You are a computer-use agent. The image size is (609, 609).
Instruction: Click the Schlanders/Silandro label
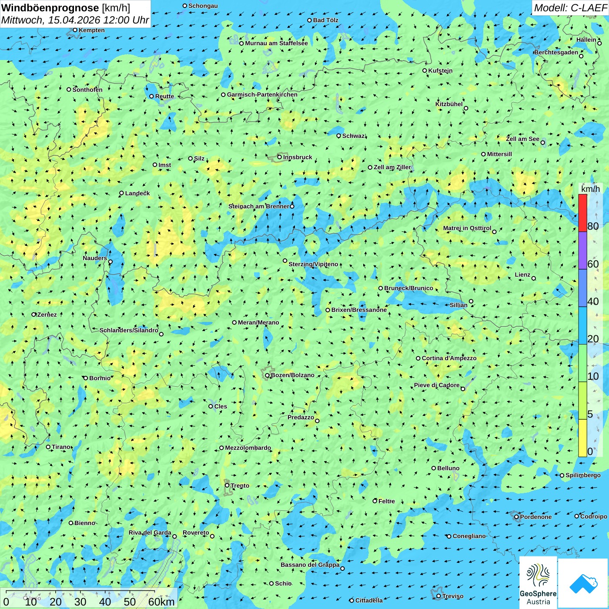[x=129, y=330]
